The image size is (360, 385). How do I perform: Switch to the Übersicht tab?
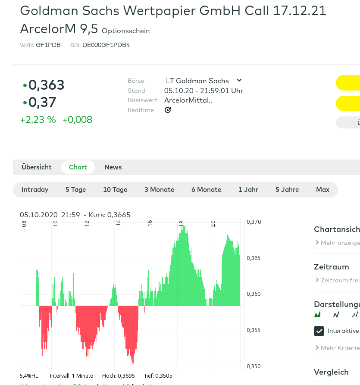[x=37, y=167]
